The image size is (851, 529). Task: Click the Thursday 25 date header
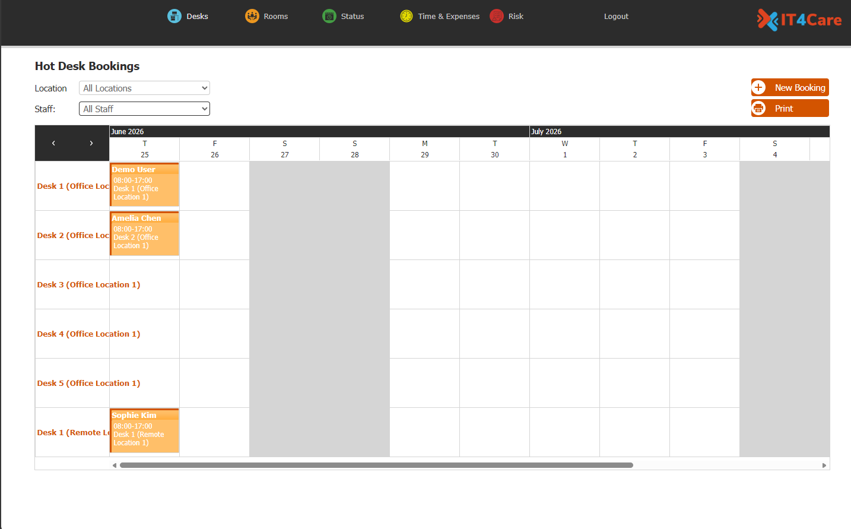click(145, 149)
